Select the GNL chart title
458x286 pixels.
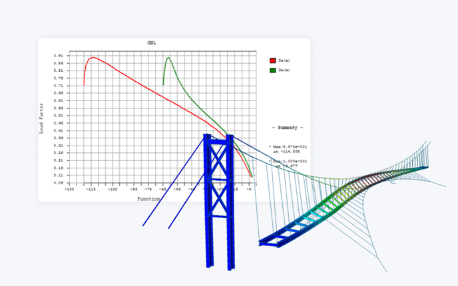(152, 43)
